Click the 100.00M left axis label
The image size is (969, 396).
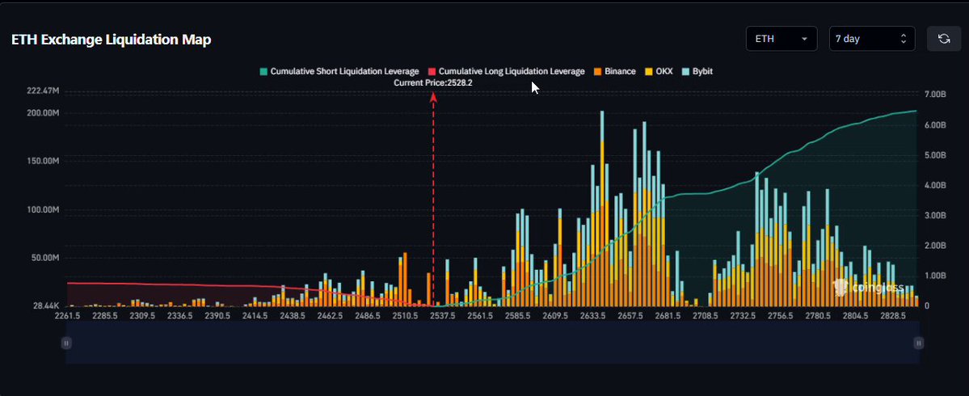(44, 209)
